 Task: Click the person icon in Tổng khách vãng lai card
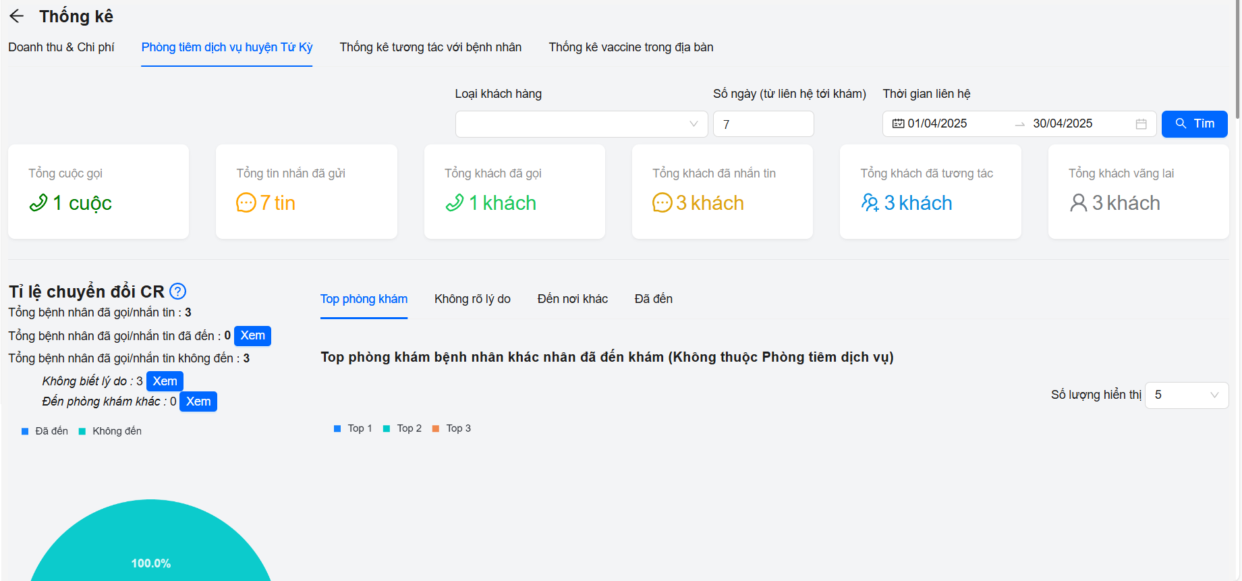pos(1078,202)
